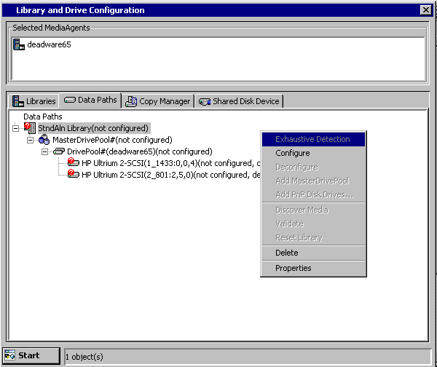Collapse the MasterDrivePool# node
The height and width of the screenshot is (367, 437).
pos(31,140)
